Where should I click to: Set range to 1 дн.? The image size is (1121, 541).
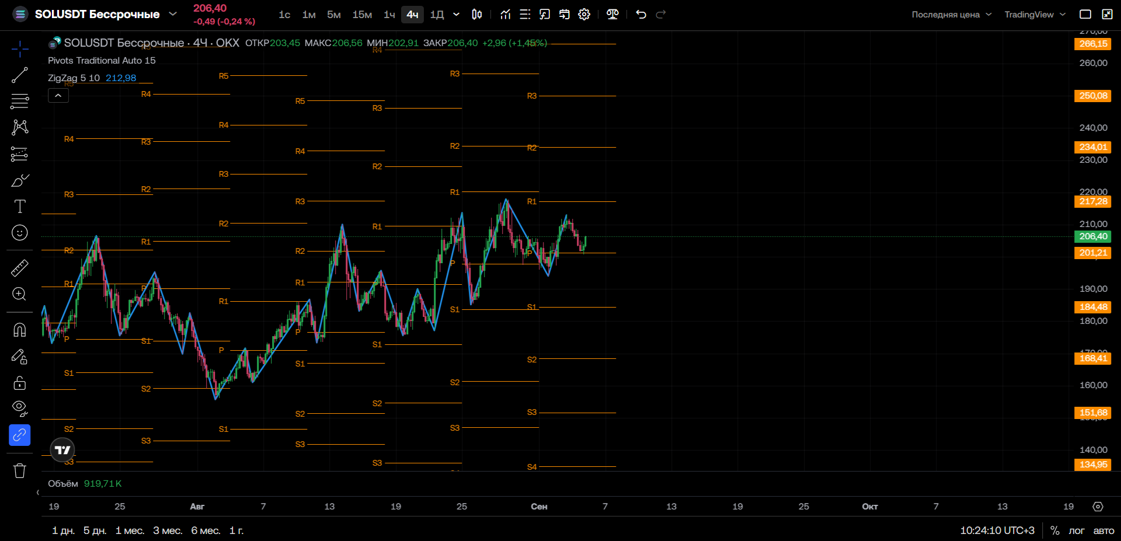pos(63,531)
